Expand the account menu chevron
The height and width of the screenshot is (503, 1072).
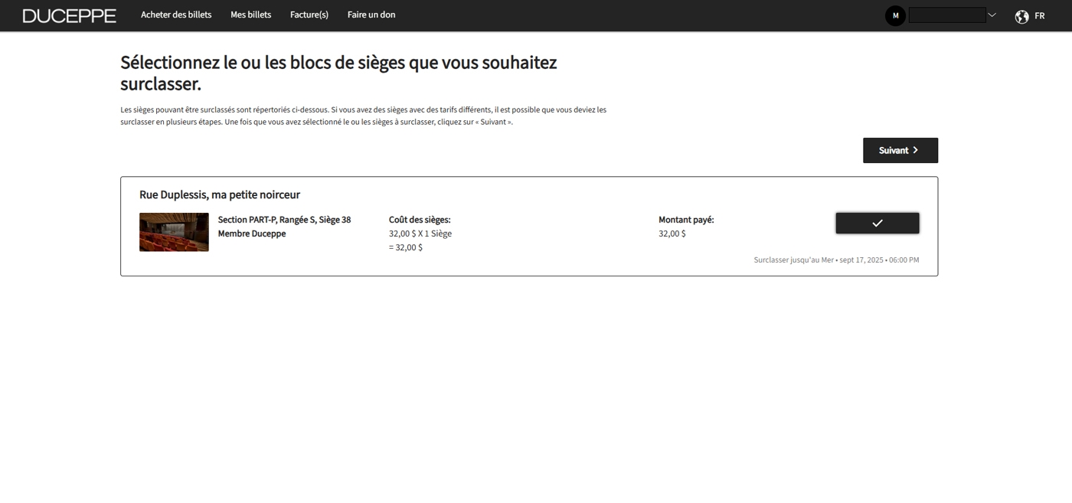pos(992,15)
